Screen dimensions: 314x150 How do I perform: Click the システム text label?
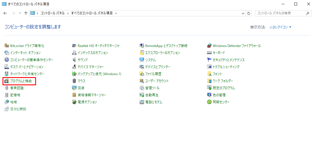click(151, 60)
